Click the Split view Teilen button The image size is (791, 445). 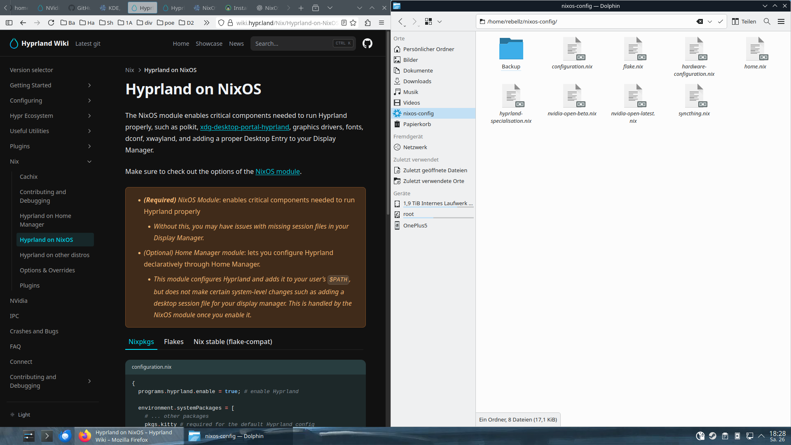tap(744, 21)
